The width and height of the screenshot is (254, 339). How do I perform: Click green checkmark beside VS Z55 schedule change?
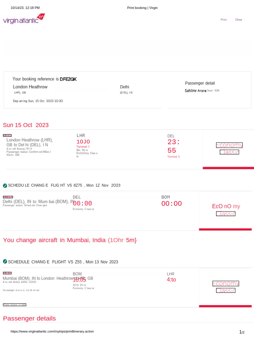[x=5, y=262]
